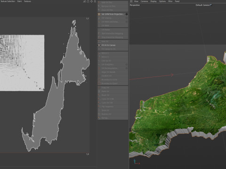Image resolution: width=226 pixels, height=169 pixels.
Task: Click the viewport hamburger menu icon
Action: click(131, 1)
